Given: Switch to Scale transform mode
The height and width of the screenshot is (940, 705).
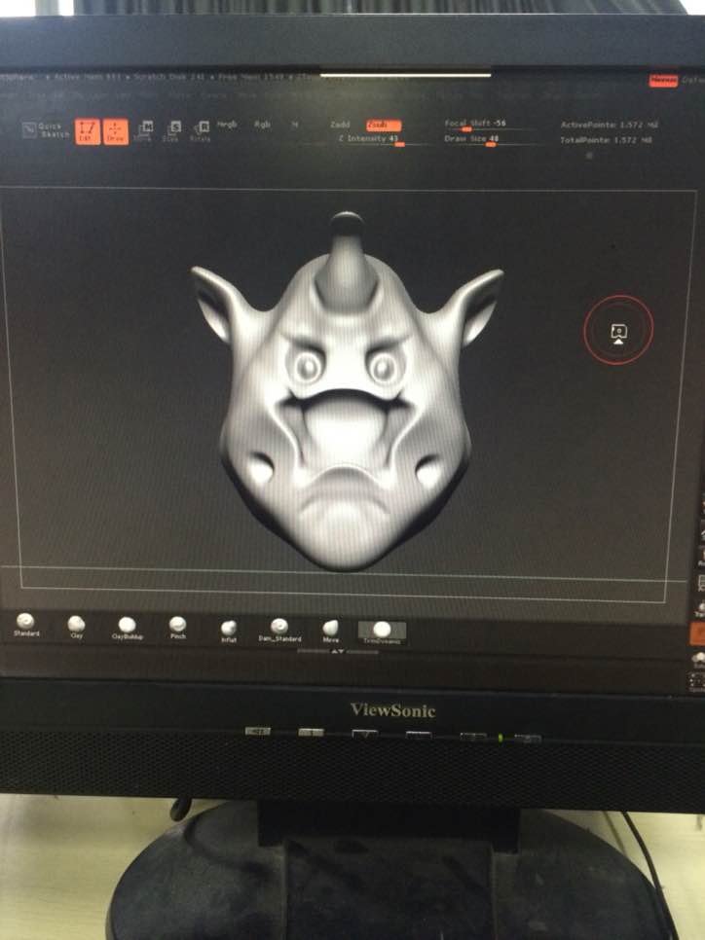Looking at the screenshot, I should tap(172, 130).
